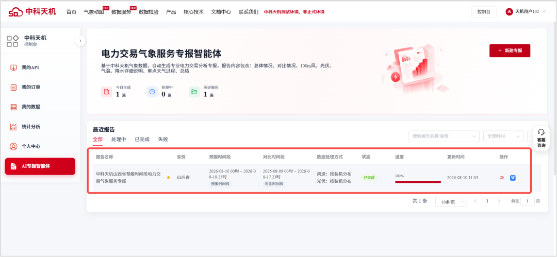The height and width of the screenshot is (257, 557).
Task: Open the 首页 menu item
Action: tap(71, 12)
